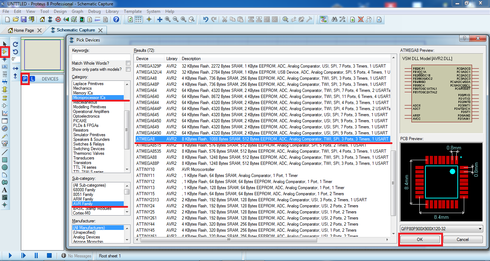Click the vertical mirror (Y-Mirror) icon
The image size is (490, 261).
click(15, 76)
